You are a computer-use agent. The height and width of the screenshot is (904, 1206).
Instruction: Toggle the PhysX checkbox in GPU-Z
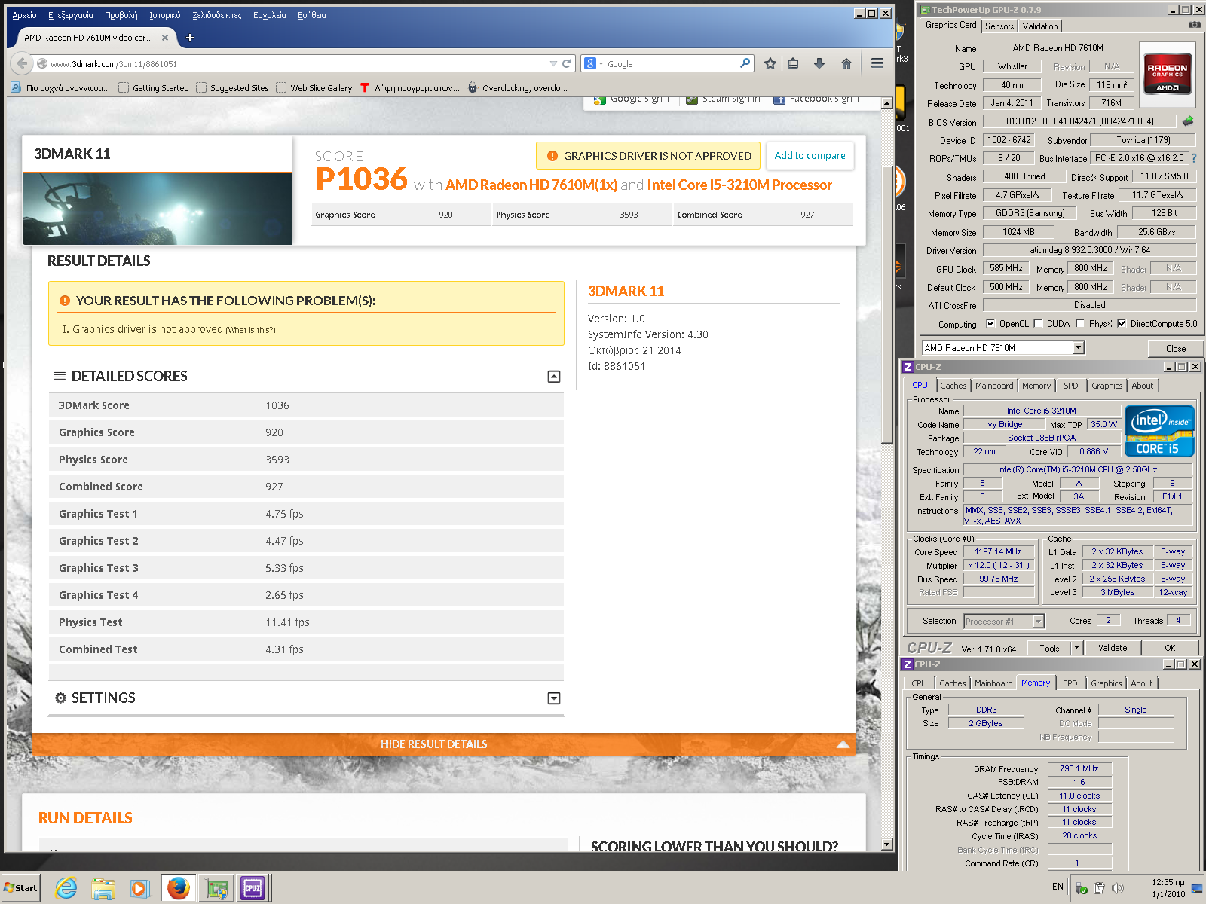point(1080,324)
